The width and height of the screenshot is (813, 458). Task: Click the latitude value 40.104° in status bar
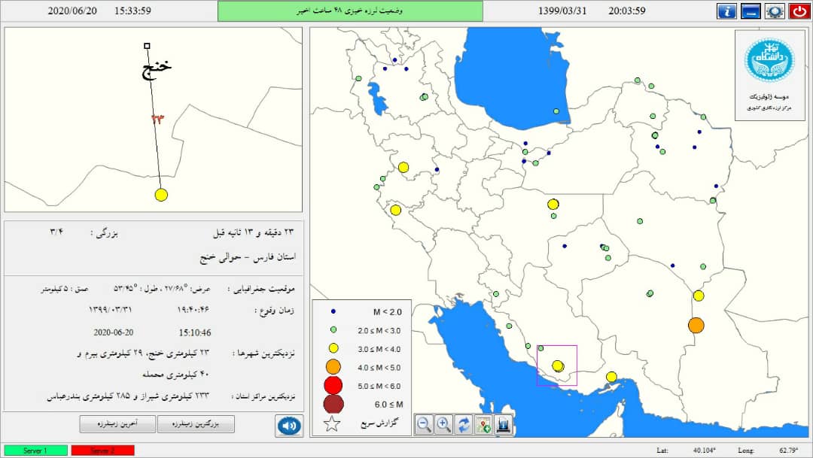coord(704,450)
